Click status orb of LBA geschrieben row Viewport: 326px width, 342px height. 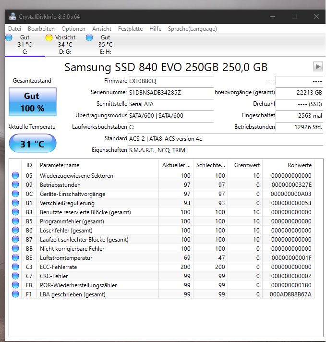coord(15,294)
